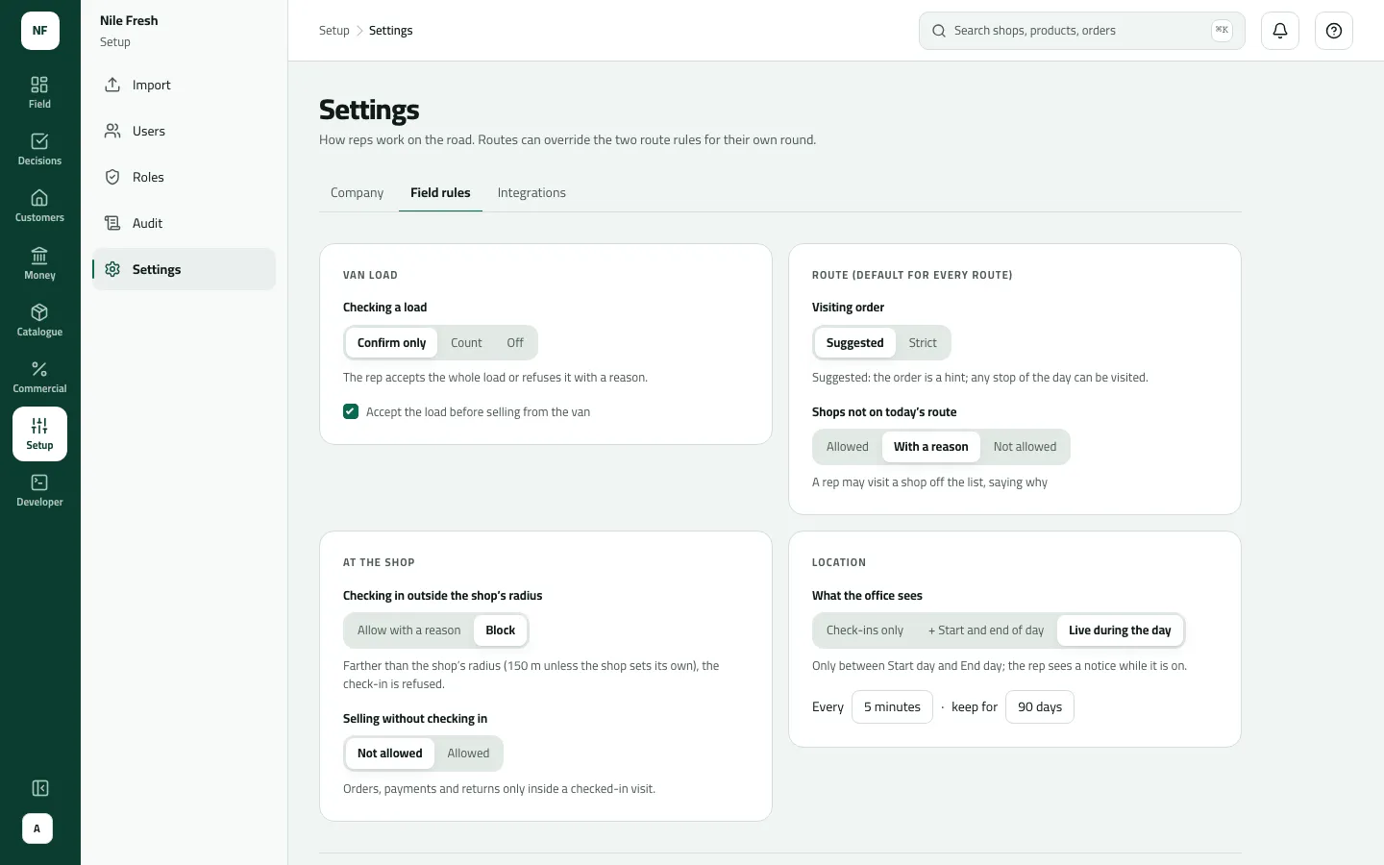The image size is (1384, 865).
Task: Open the Field section in the sidebar
Action: point(39,92)
